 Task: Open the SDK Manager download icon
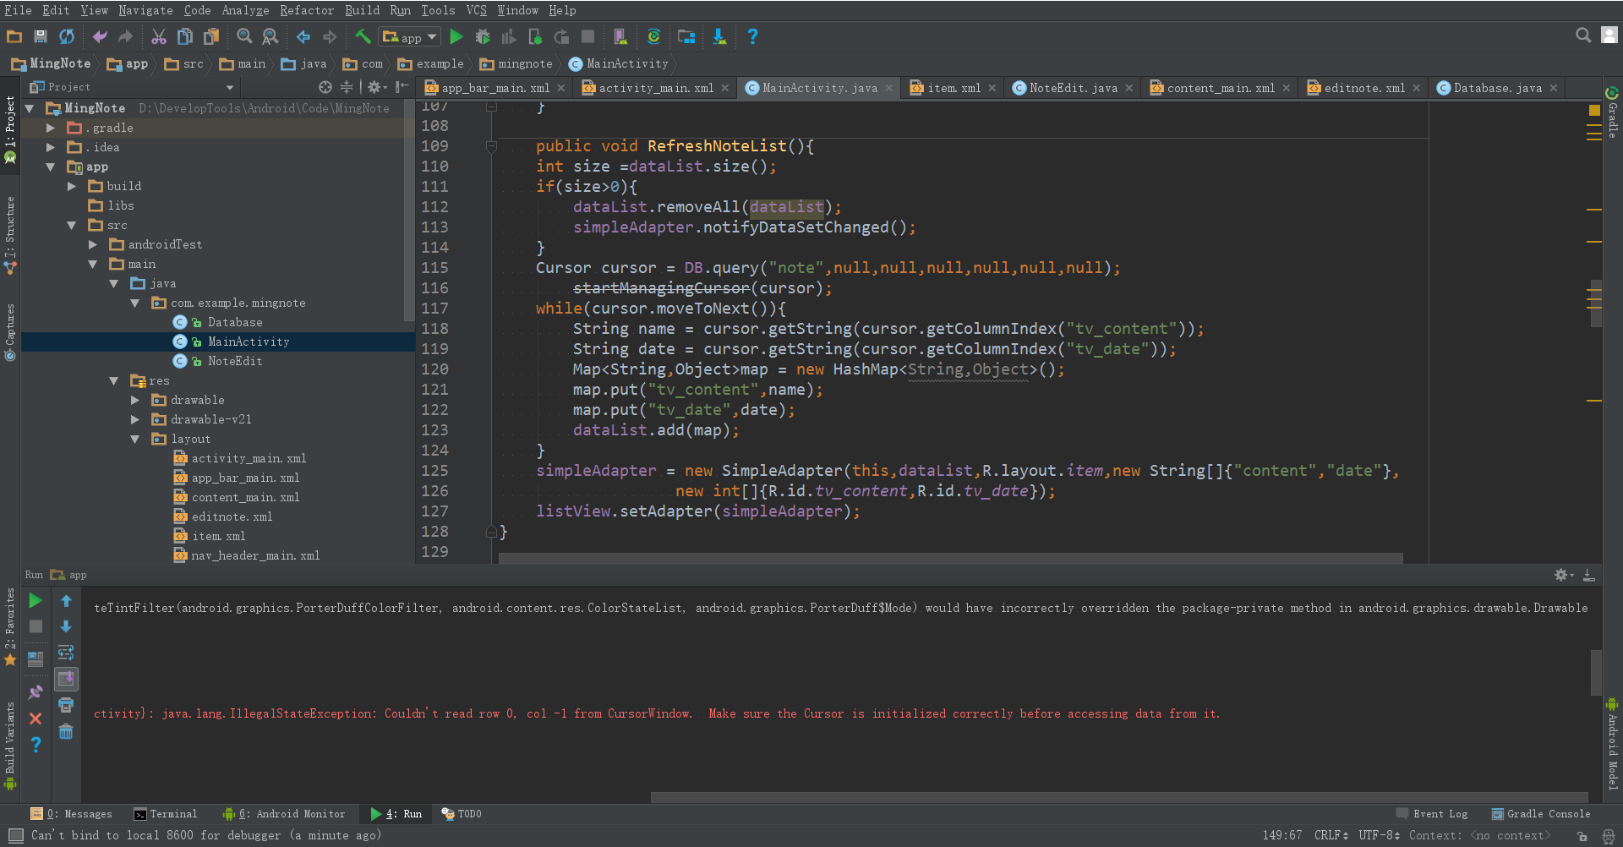pyautogui.click(x=719, y=36)
